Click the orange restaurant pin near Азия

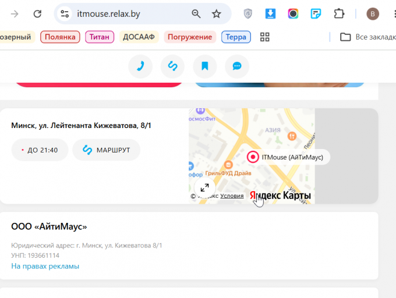292,136
